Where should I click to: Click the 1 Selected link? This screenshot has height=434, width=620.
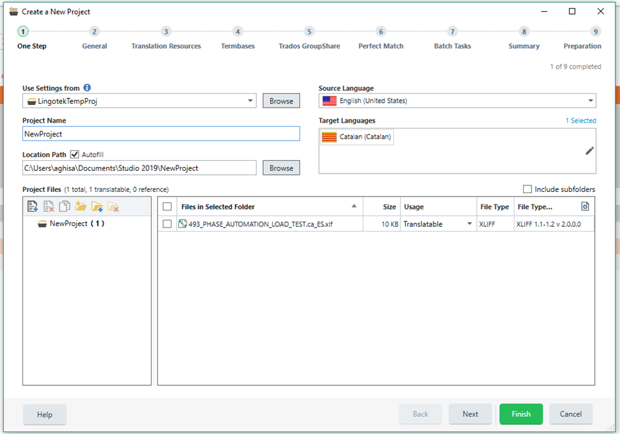pyautogui.click(x=580, y=121)
